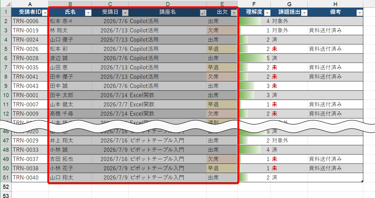Click 済 in TRN-0024 row
Viewport: 375px width, 198px height.
click(x=275, y=40)
